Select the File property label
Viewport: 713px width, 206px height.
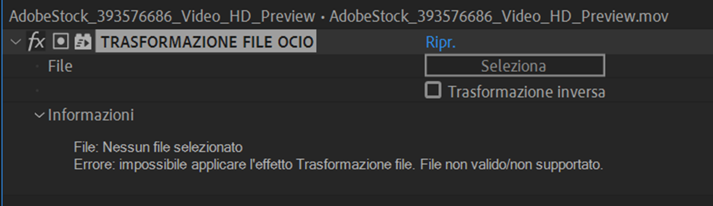60,66
